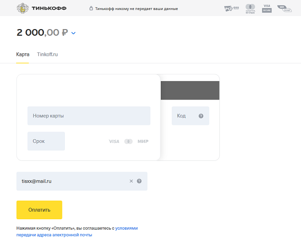
Task: Clear the email field with the X
Action: (131, 181)
